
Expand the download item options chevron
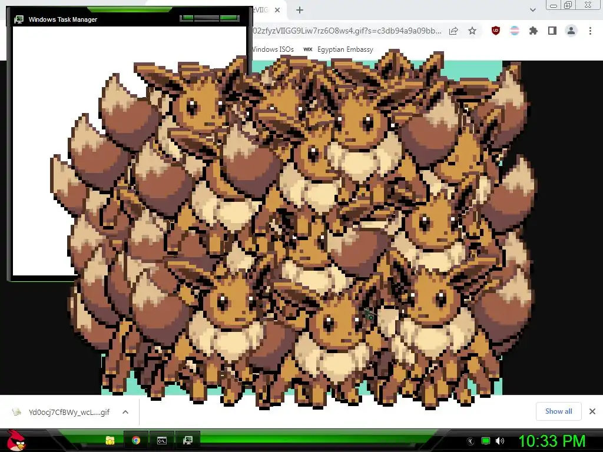pos(125,412)
